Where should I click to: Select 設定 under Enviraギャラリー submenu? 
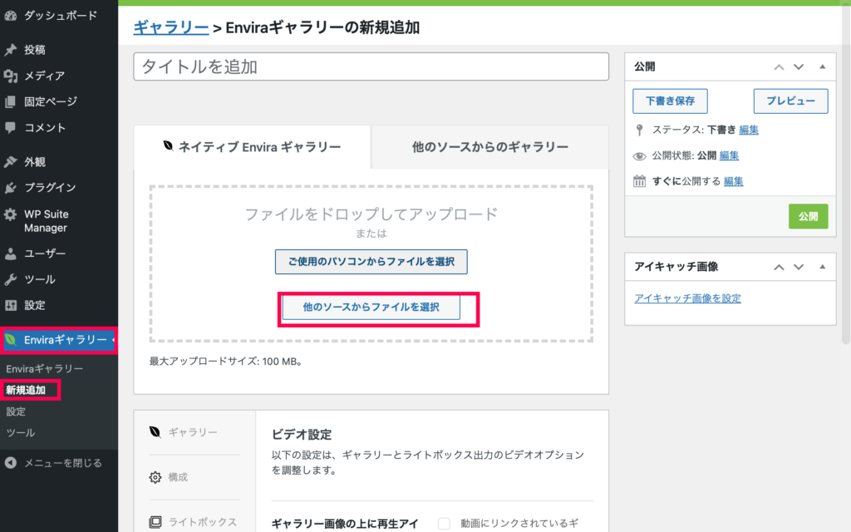click(16, 411)
